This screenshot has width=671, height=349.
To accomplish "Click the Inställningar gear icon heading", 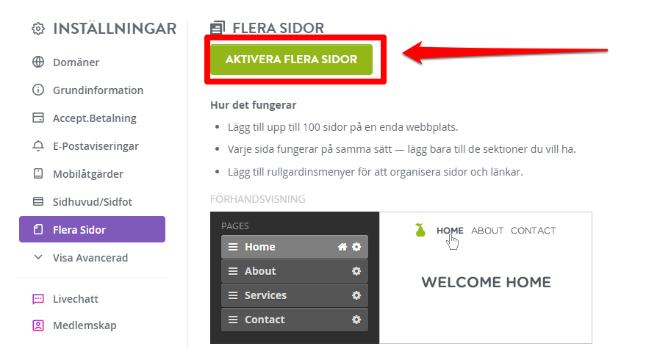I will 38,29.
